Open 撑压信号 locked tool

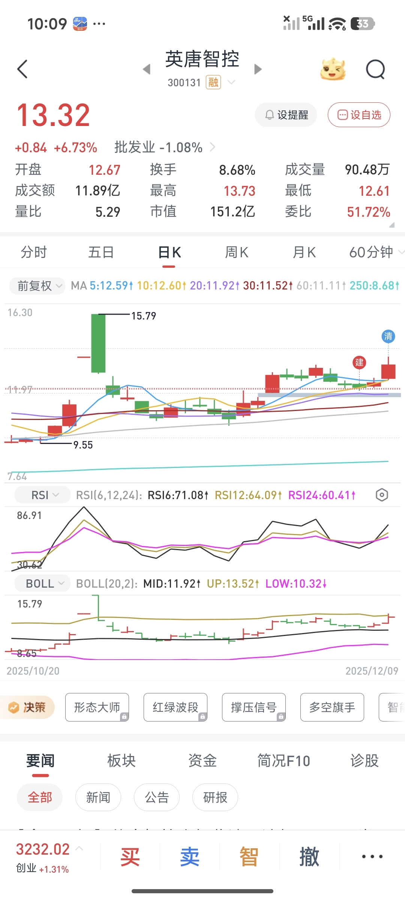pyautogui.click(x=254, y=707)
